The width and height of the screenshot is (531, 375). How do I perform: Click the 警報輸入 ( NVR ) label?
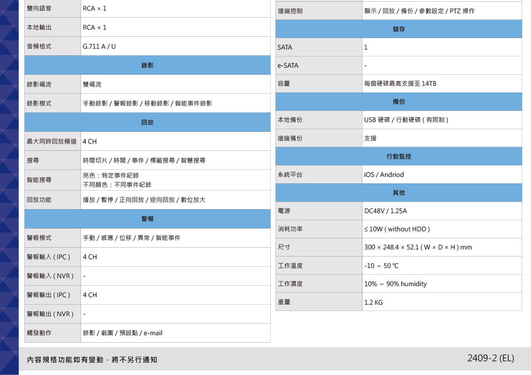point(50,276)
